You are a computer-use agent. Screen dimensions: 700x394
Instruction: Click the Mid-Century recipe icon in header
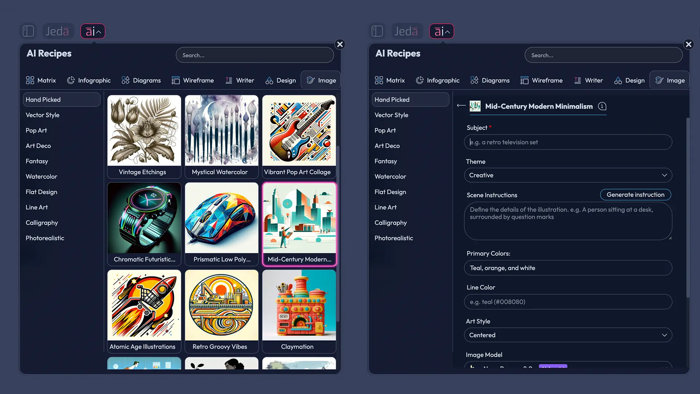tap(475, 106)
